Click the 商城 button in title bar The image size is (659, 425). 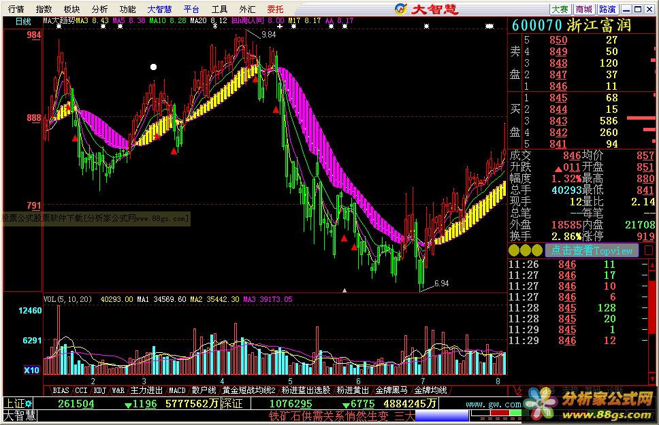pyautogui.click(x=583, y=10)
